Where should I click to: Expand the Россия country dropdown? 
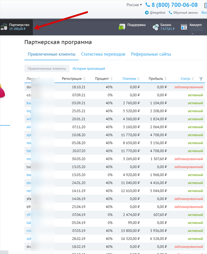point(134,5)
